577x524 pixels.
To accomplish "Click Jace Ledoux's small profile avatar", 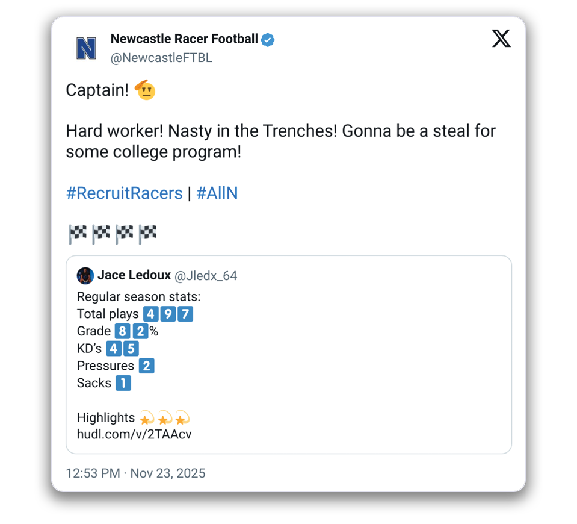I will point(85,276).
